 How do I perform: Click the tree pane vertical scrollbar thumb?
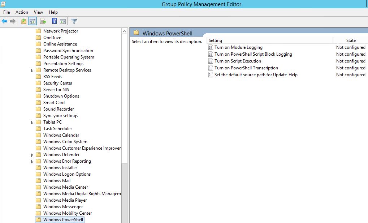124,193
